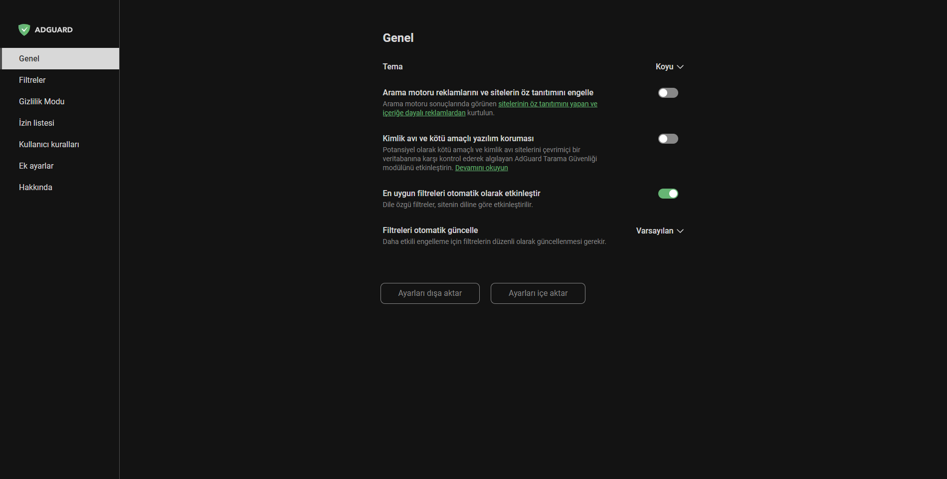Click the Dile özgü filtreler description text
Viewport: 947px width, 479px height.
(x=457, y=205)
